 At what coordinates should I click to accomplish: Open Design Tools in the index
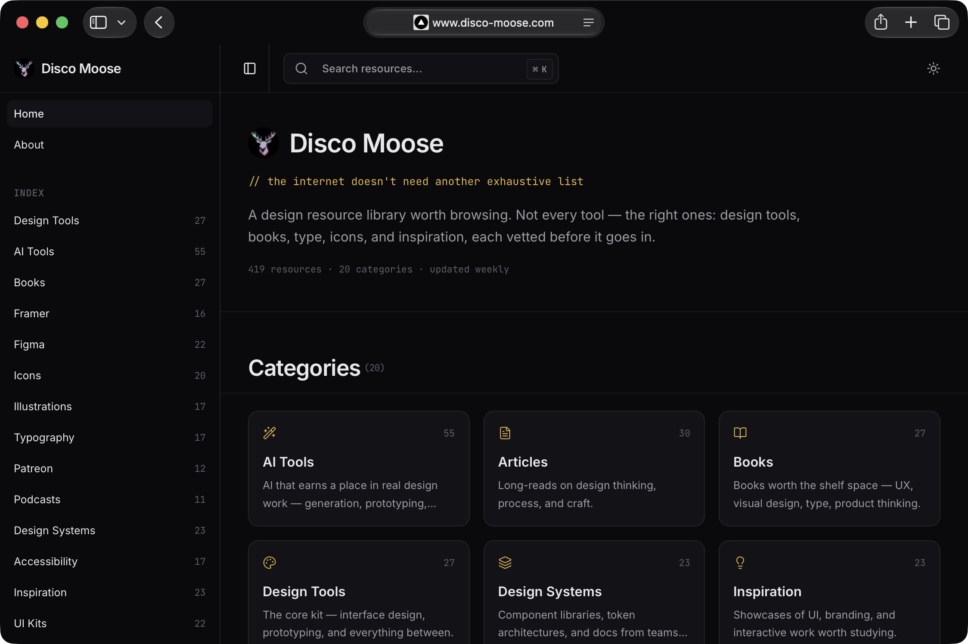(110, 220)
